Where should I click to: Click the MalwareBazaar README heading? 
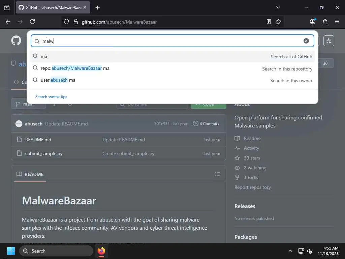tap(59, 201)
